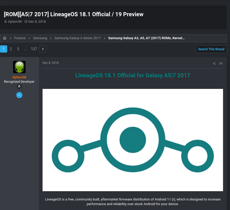Jump to last page 137
230x210 pixels.
34,49
